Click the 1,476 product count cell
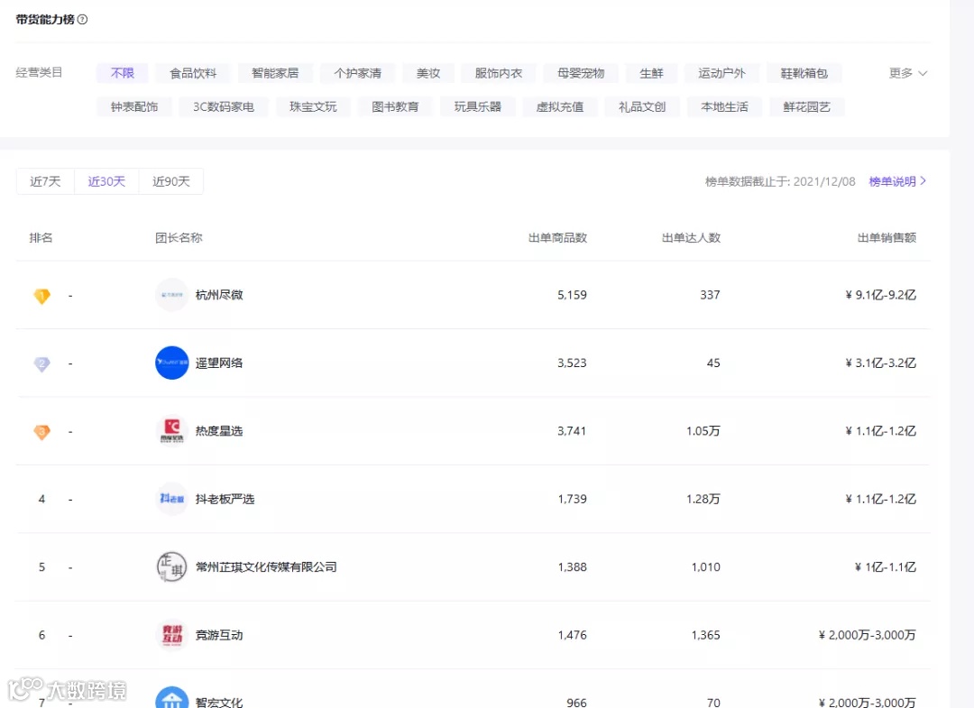974x708 pixels. [x=572, y=635]
